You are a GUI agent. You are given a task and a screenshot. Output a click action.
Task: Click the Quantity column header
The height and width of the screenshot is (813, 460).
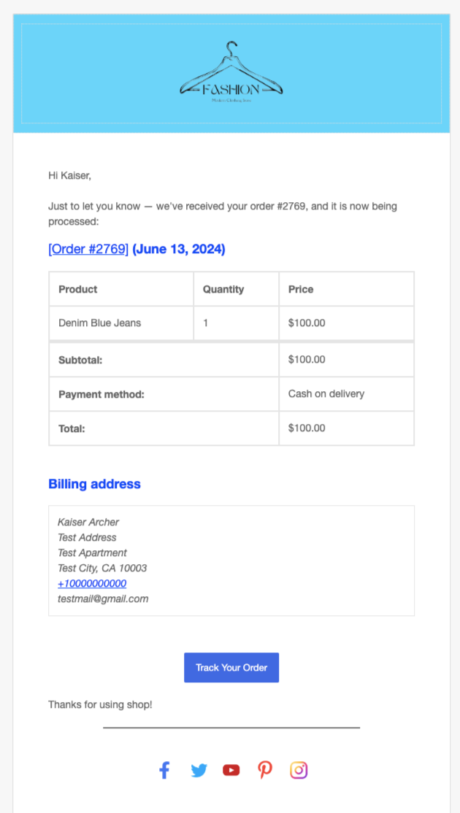click(x=223, y=289)
